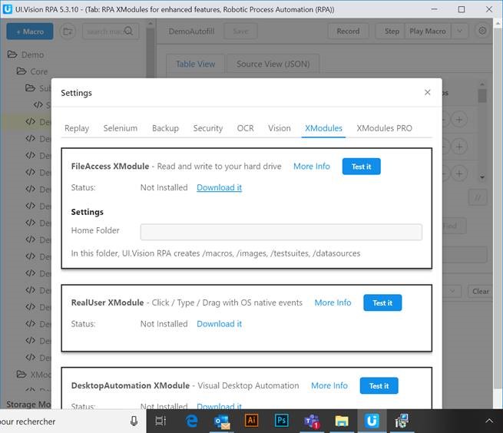Viewport: 503px width, 433px height.
Task: Launch Adobe Illustrator from taskbar
Action: pos(252,421)
